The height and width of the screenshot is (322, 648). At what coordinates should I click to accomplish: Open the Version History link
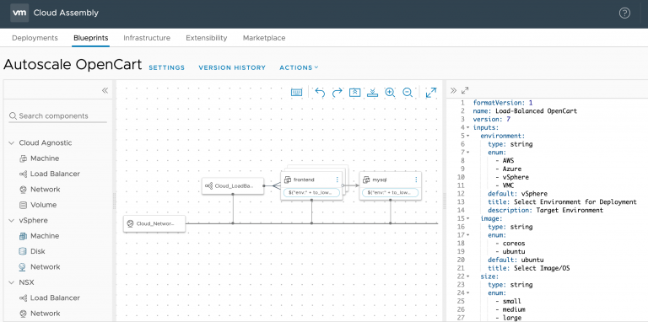[x=232, y=67]
